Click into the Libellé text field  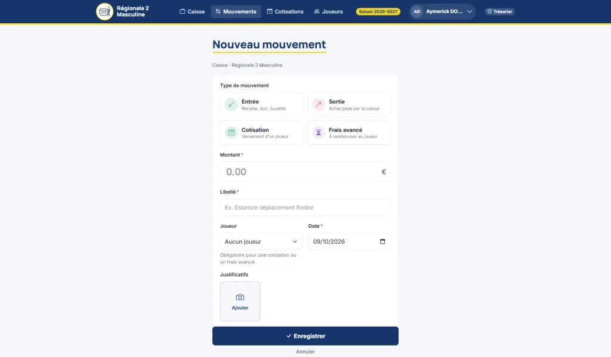tap(305, 207)
